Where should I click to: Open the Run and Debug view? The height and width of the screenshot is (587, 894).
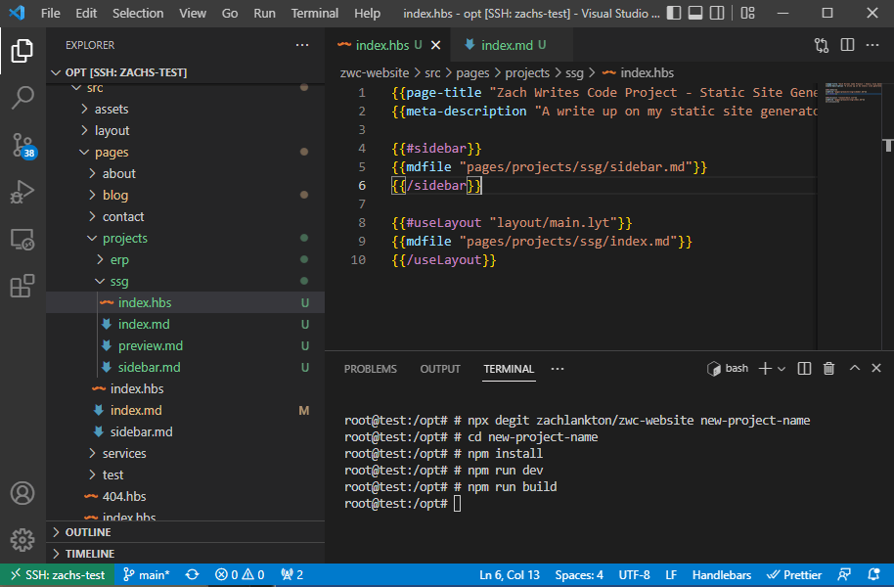(x=22, y=192)
